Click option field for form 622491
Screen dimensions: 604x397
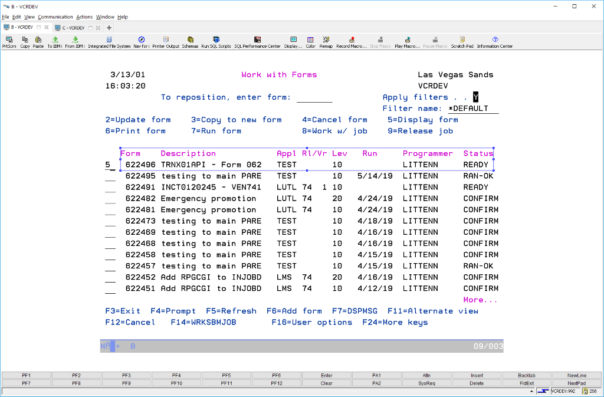tap(110, 187)
